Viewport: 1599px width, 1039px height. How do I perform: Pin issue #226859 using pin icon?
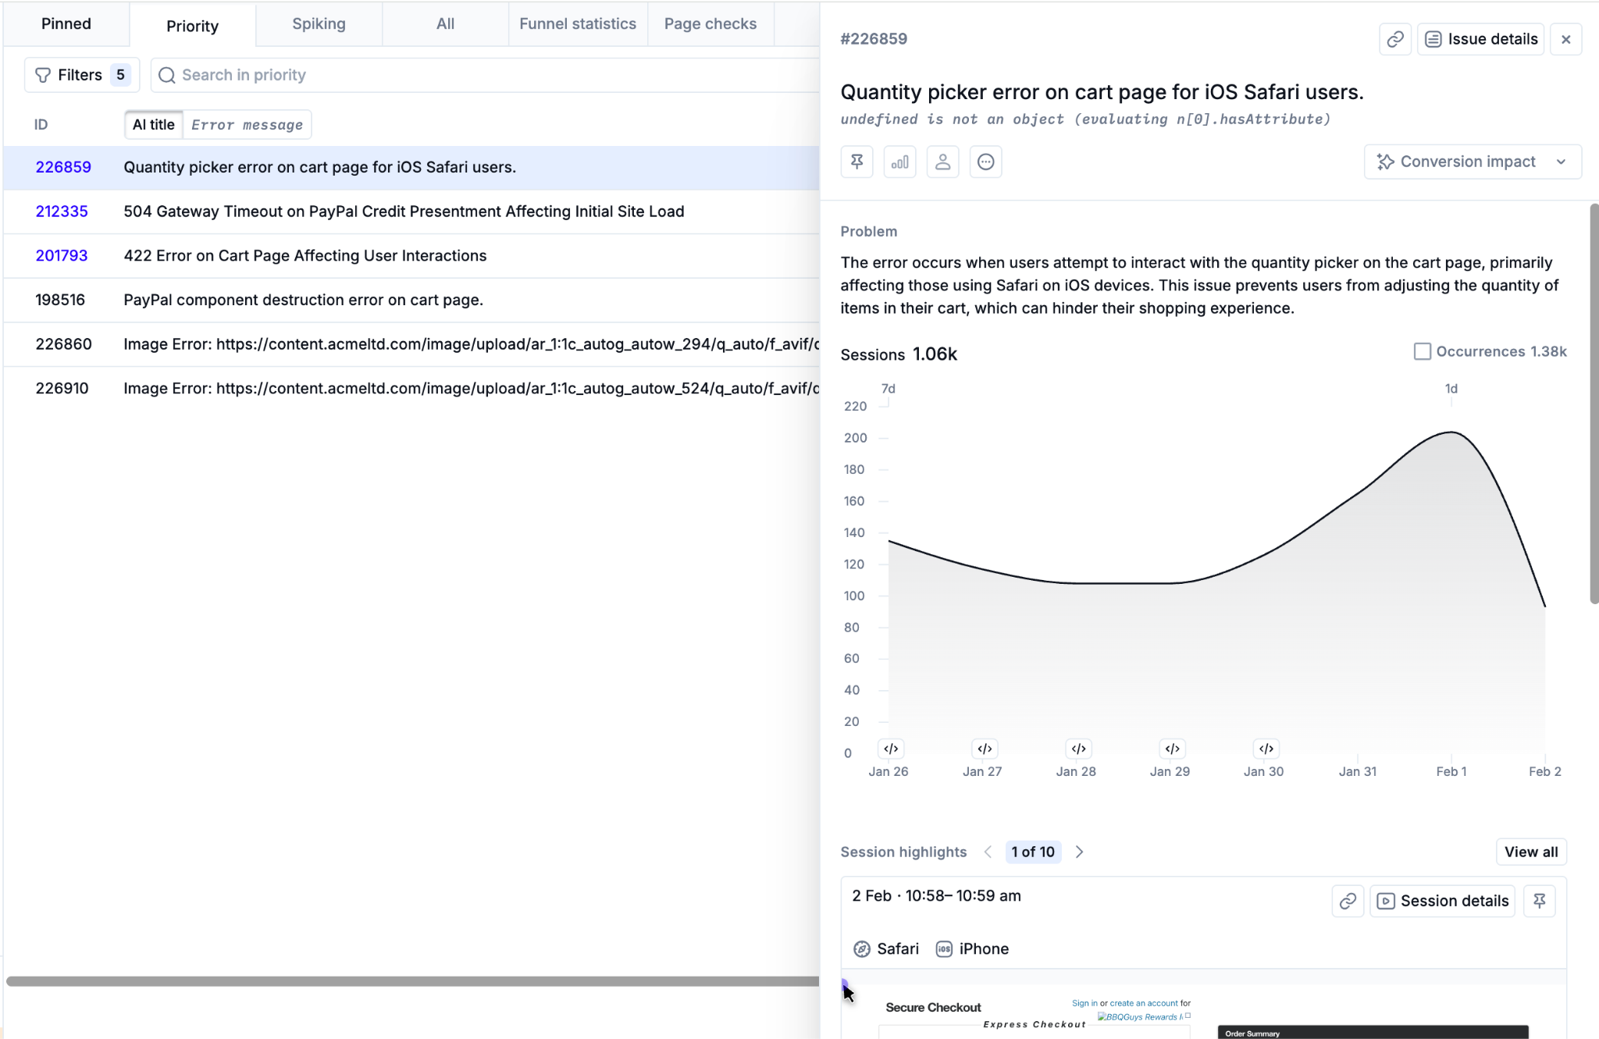pyautogui.click(x=856, y=162)
